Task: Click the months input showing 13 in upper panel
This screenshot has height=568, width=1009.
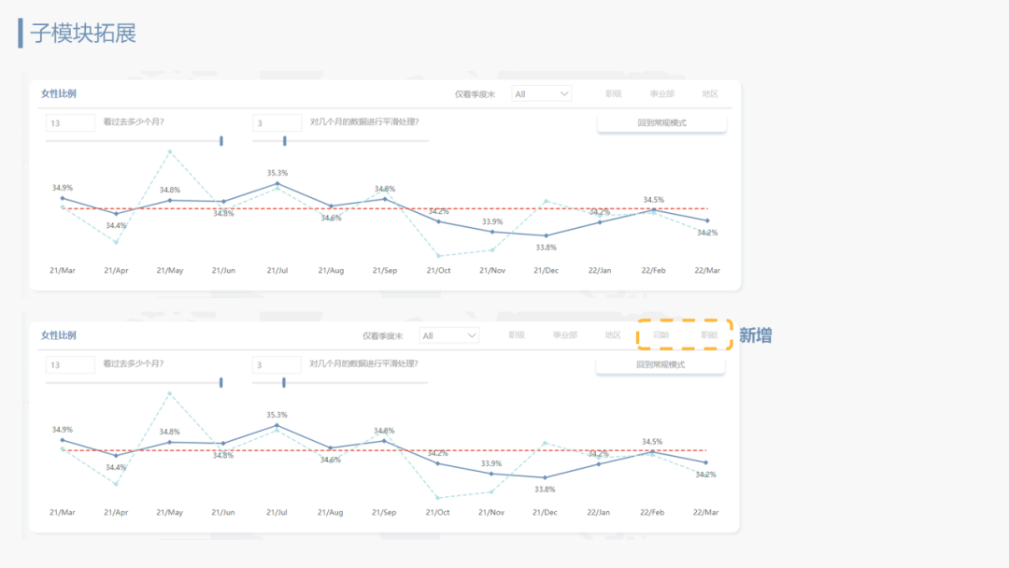Action: pos(70,123)
